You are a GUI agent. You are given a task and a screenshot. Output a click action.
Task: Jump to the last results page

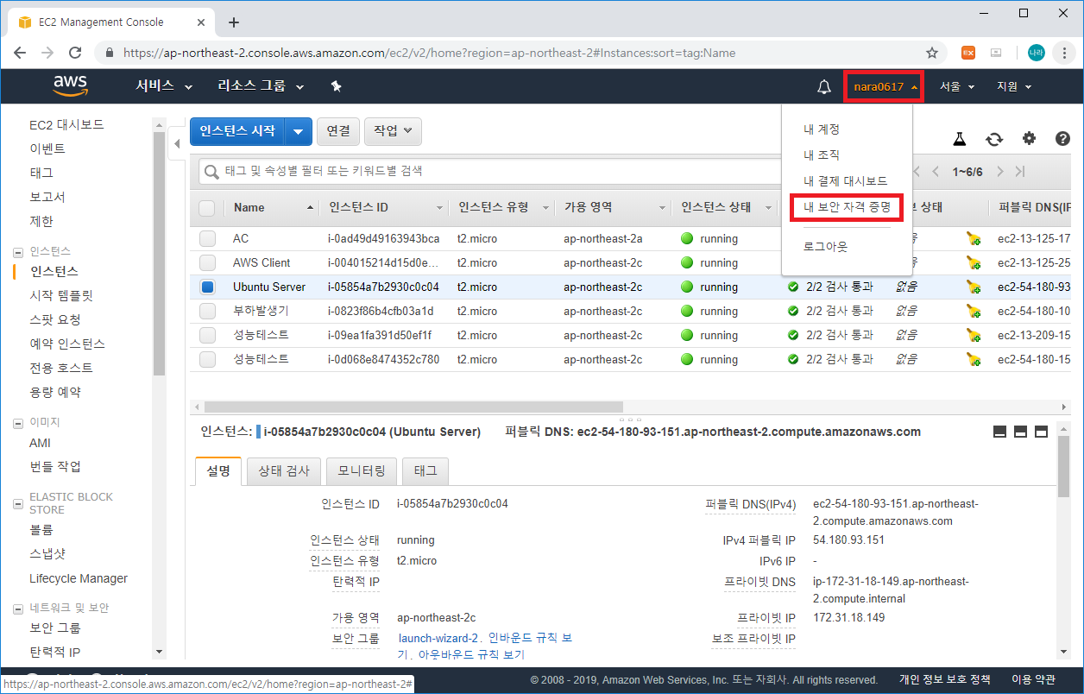click(x=1020, y=172)
